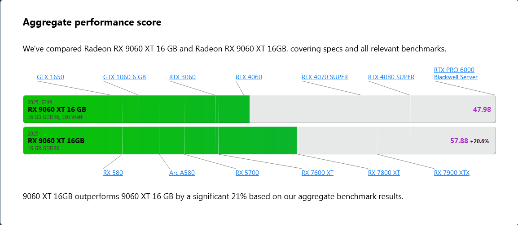Open the RTX 4070 SUPER link
Viewport: 518px width, 225px height.
325,77
